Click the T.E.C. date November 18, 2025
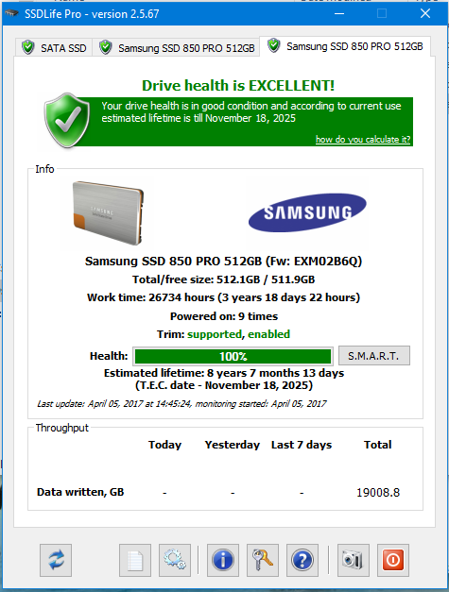 [224, 385]
